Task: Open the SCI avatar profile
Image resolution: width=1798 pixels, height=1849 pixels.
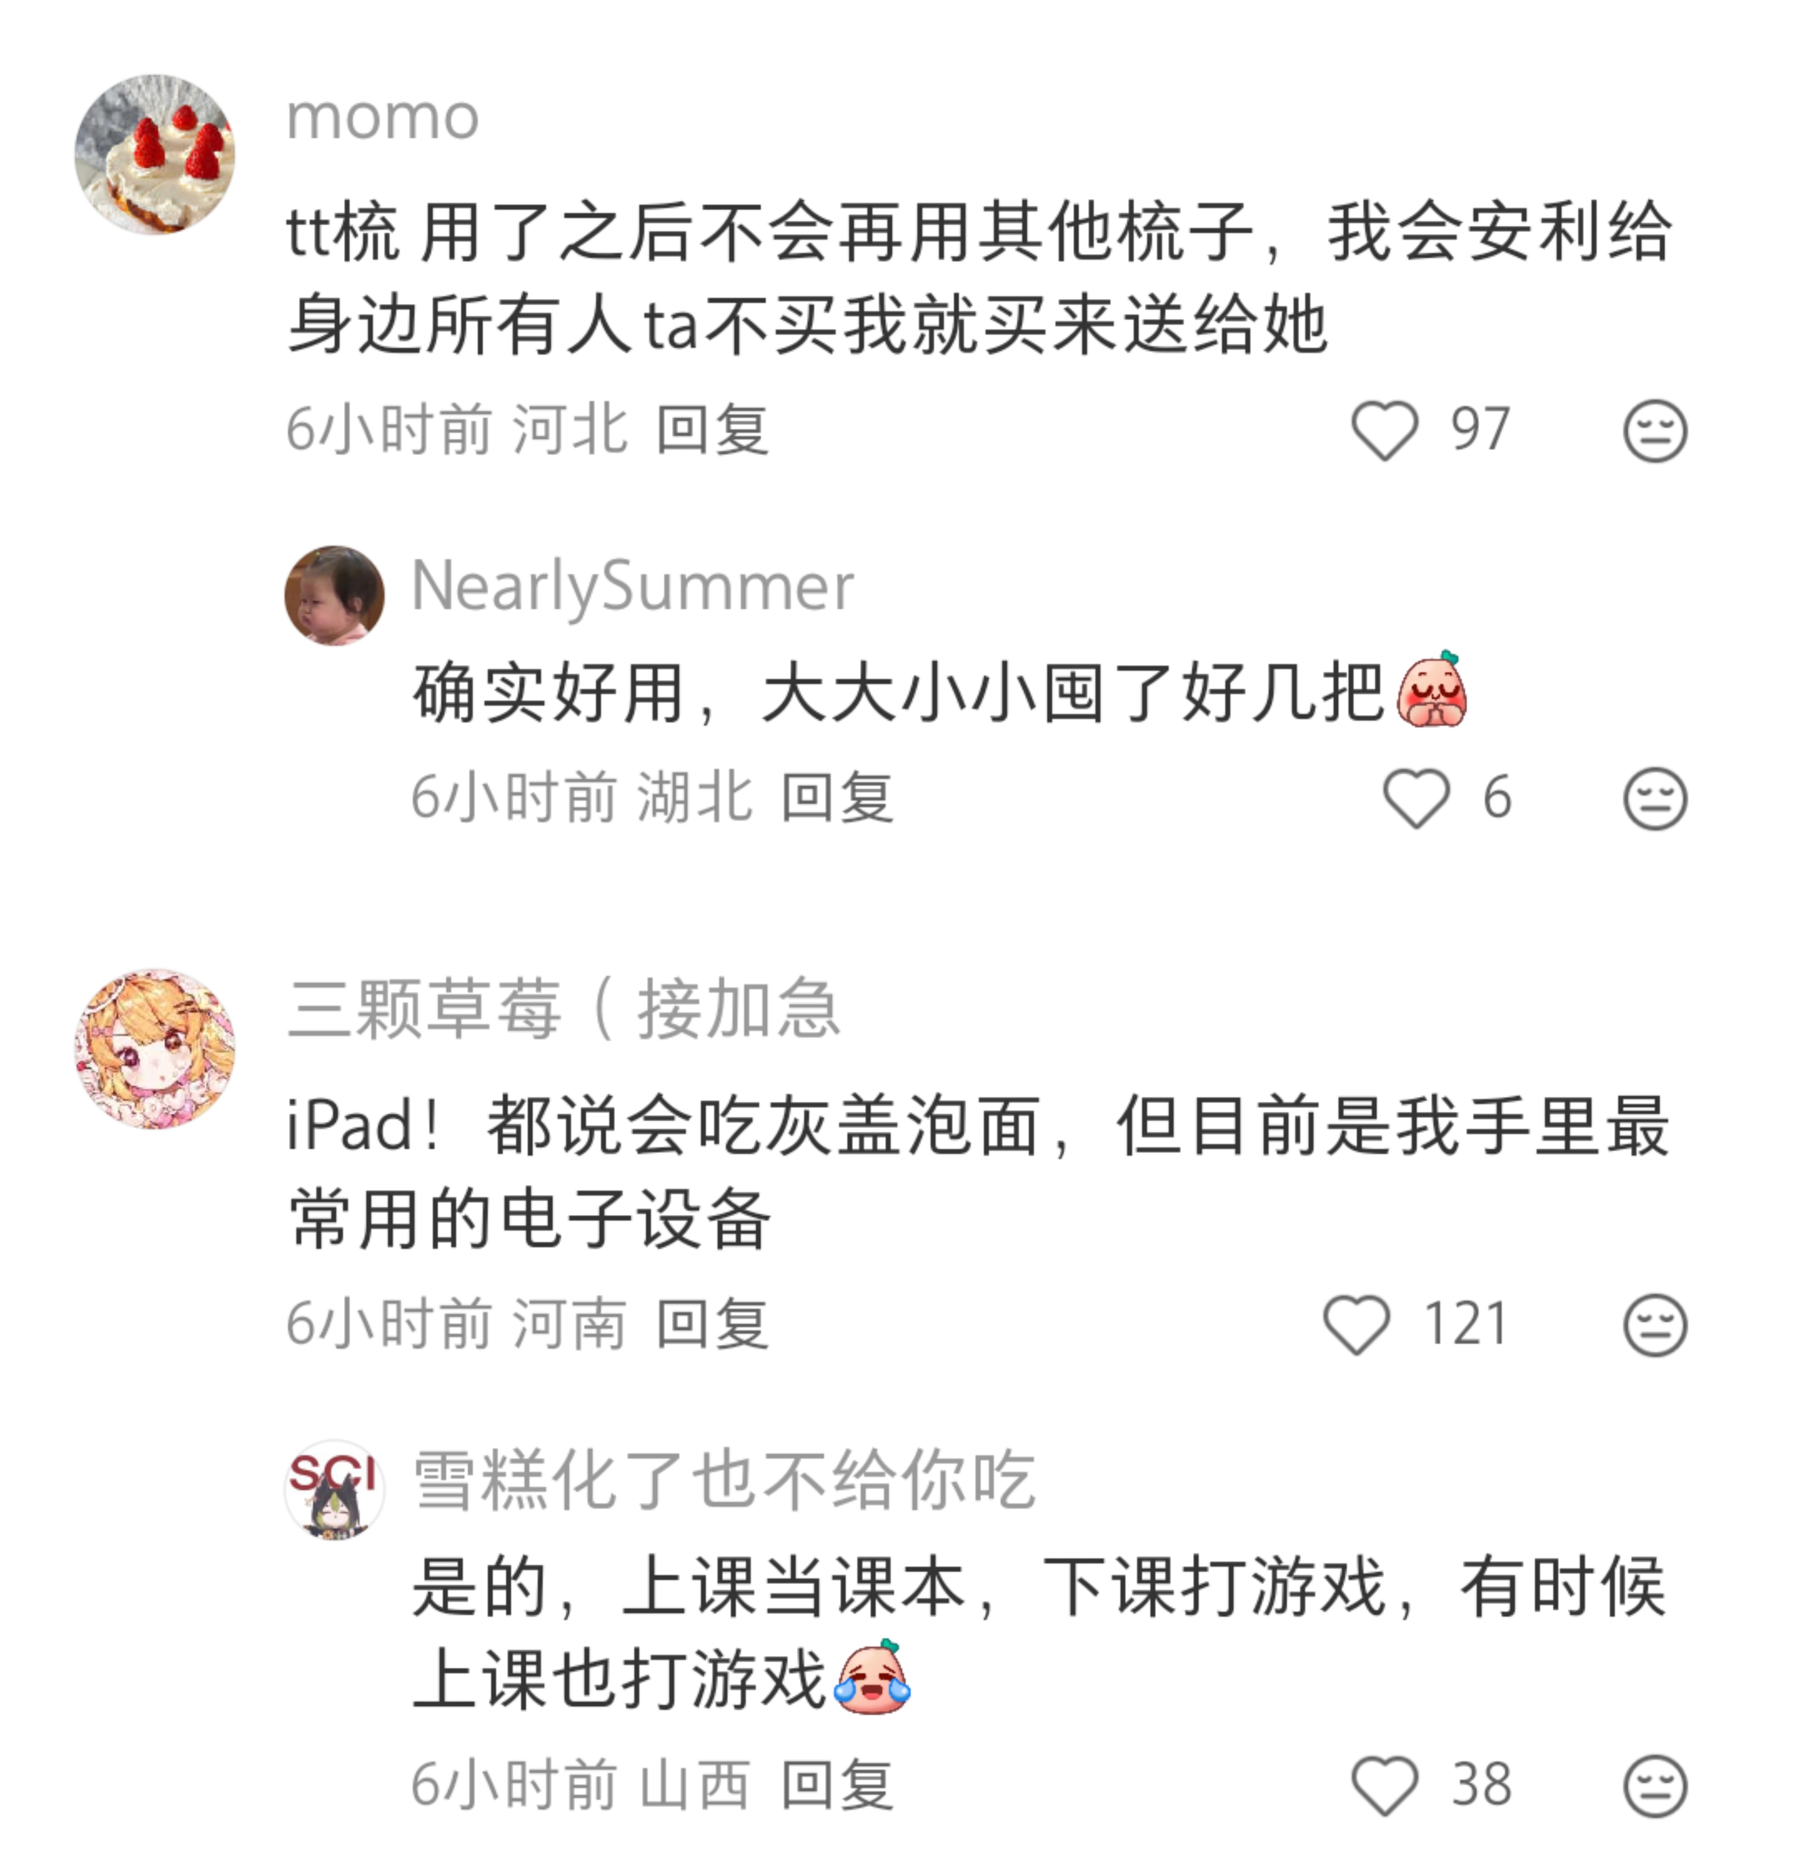Action: 334,1489
